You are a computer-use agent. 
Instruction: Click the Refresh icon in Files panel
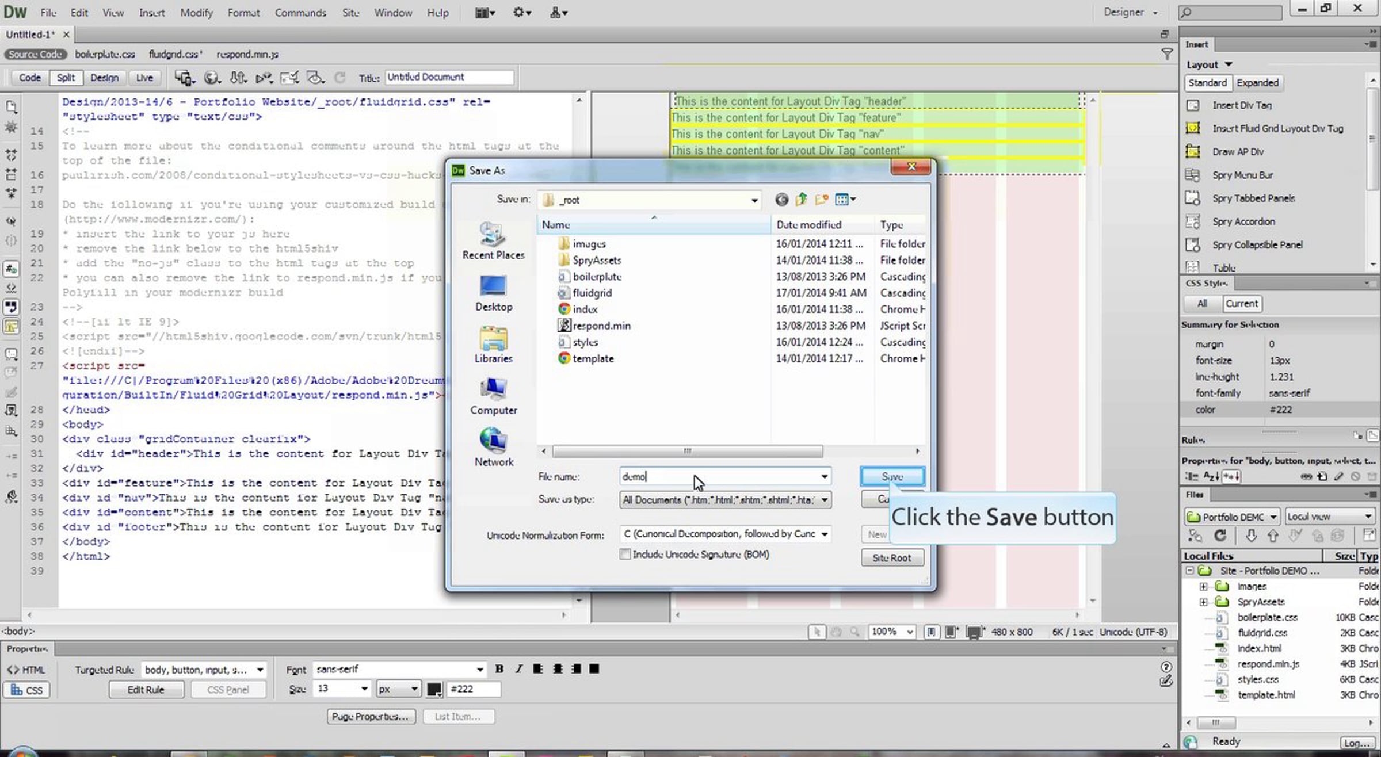(1220, 536)
